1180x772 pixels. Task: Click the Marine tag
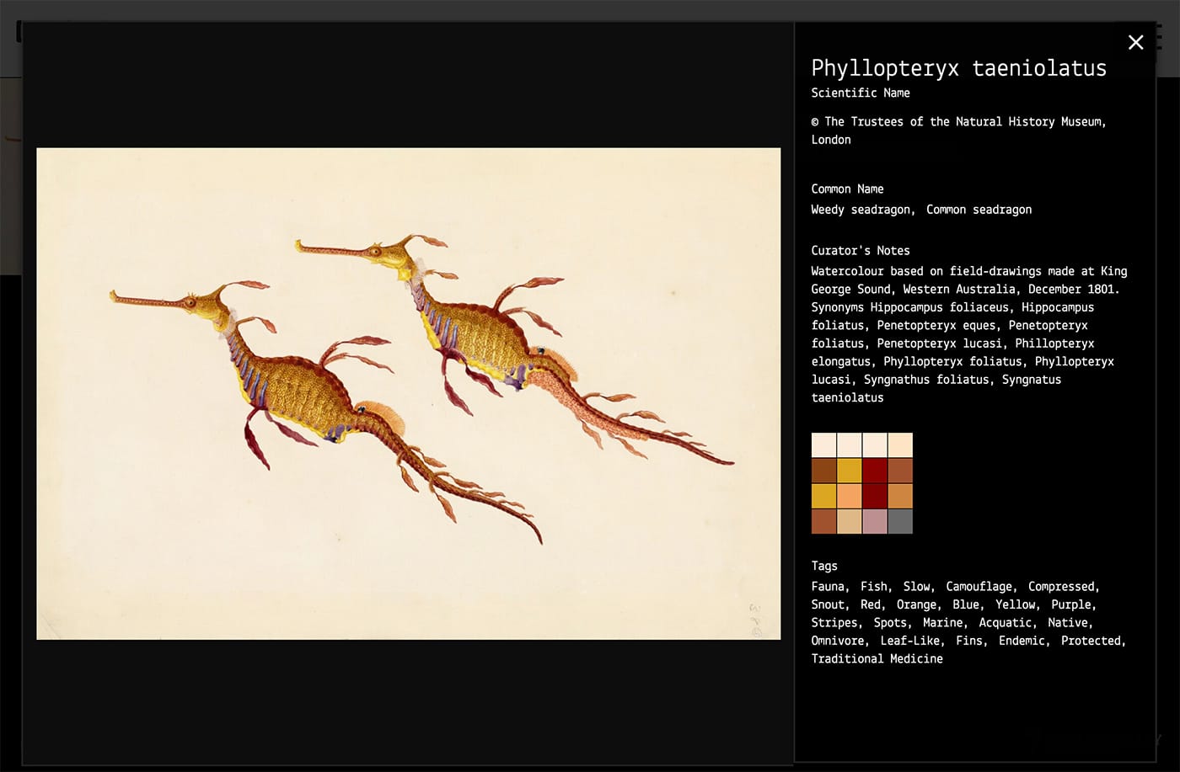942,622
